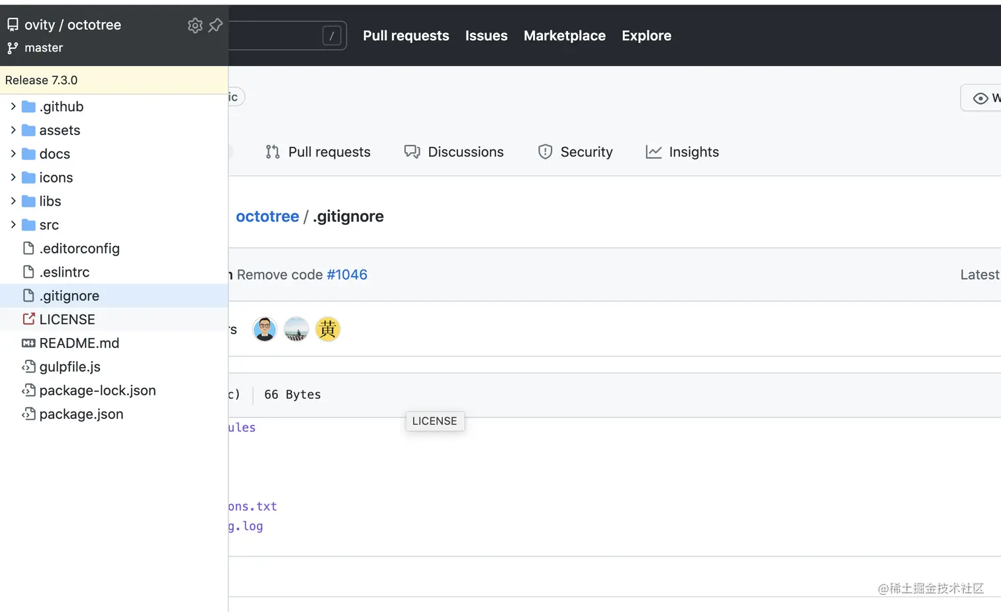Image resolution: width=1001 pixels, height=612 pixels.
Task: Click the package-lock.json file icon
Action: tap(28, 390)
